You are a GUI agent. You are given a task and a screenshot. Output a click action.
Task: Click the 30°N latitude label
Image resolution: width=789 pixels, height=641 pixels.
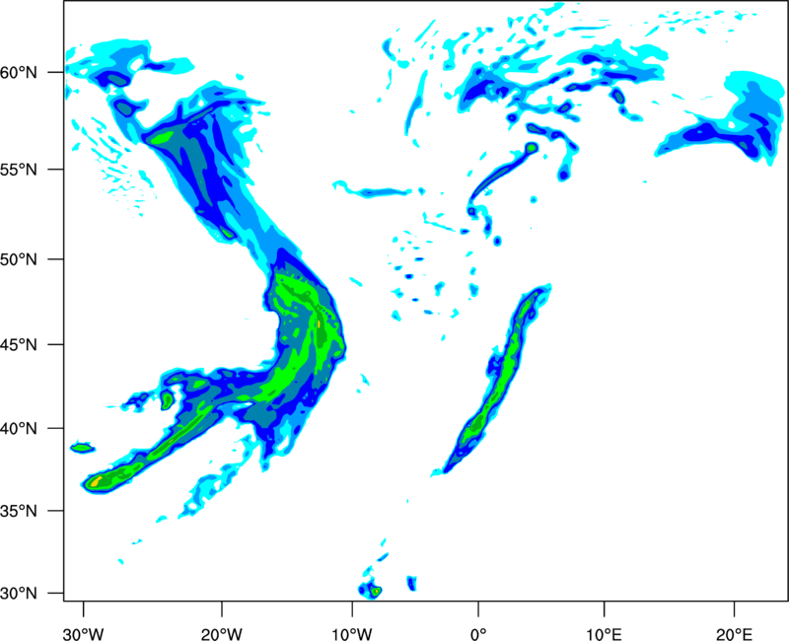(x=19, y=594)
